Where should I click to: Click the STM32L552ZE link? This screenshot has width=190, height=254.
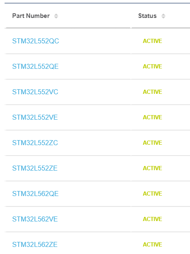(x=35, y=168)
